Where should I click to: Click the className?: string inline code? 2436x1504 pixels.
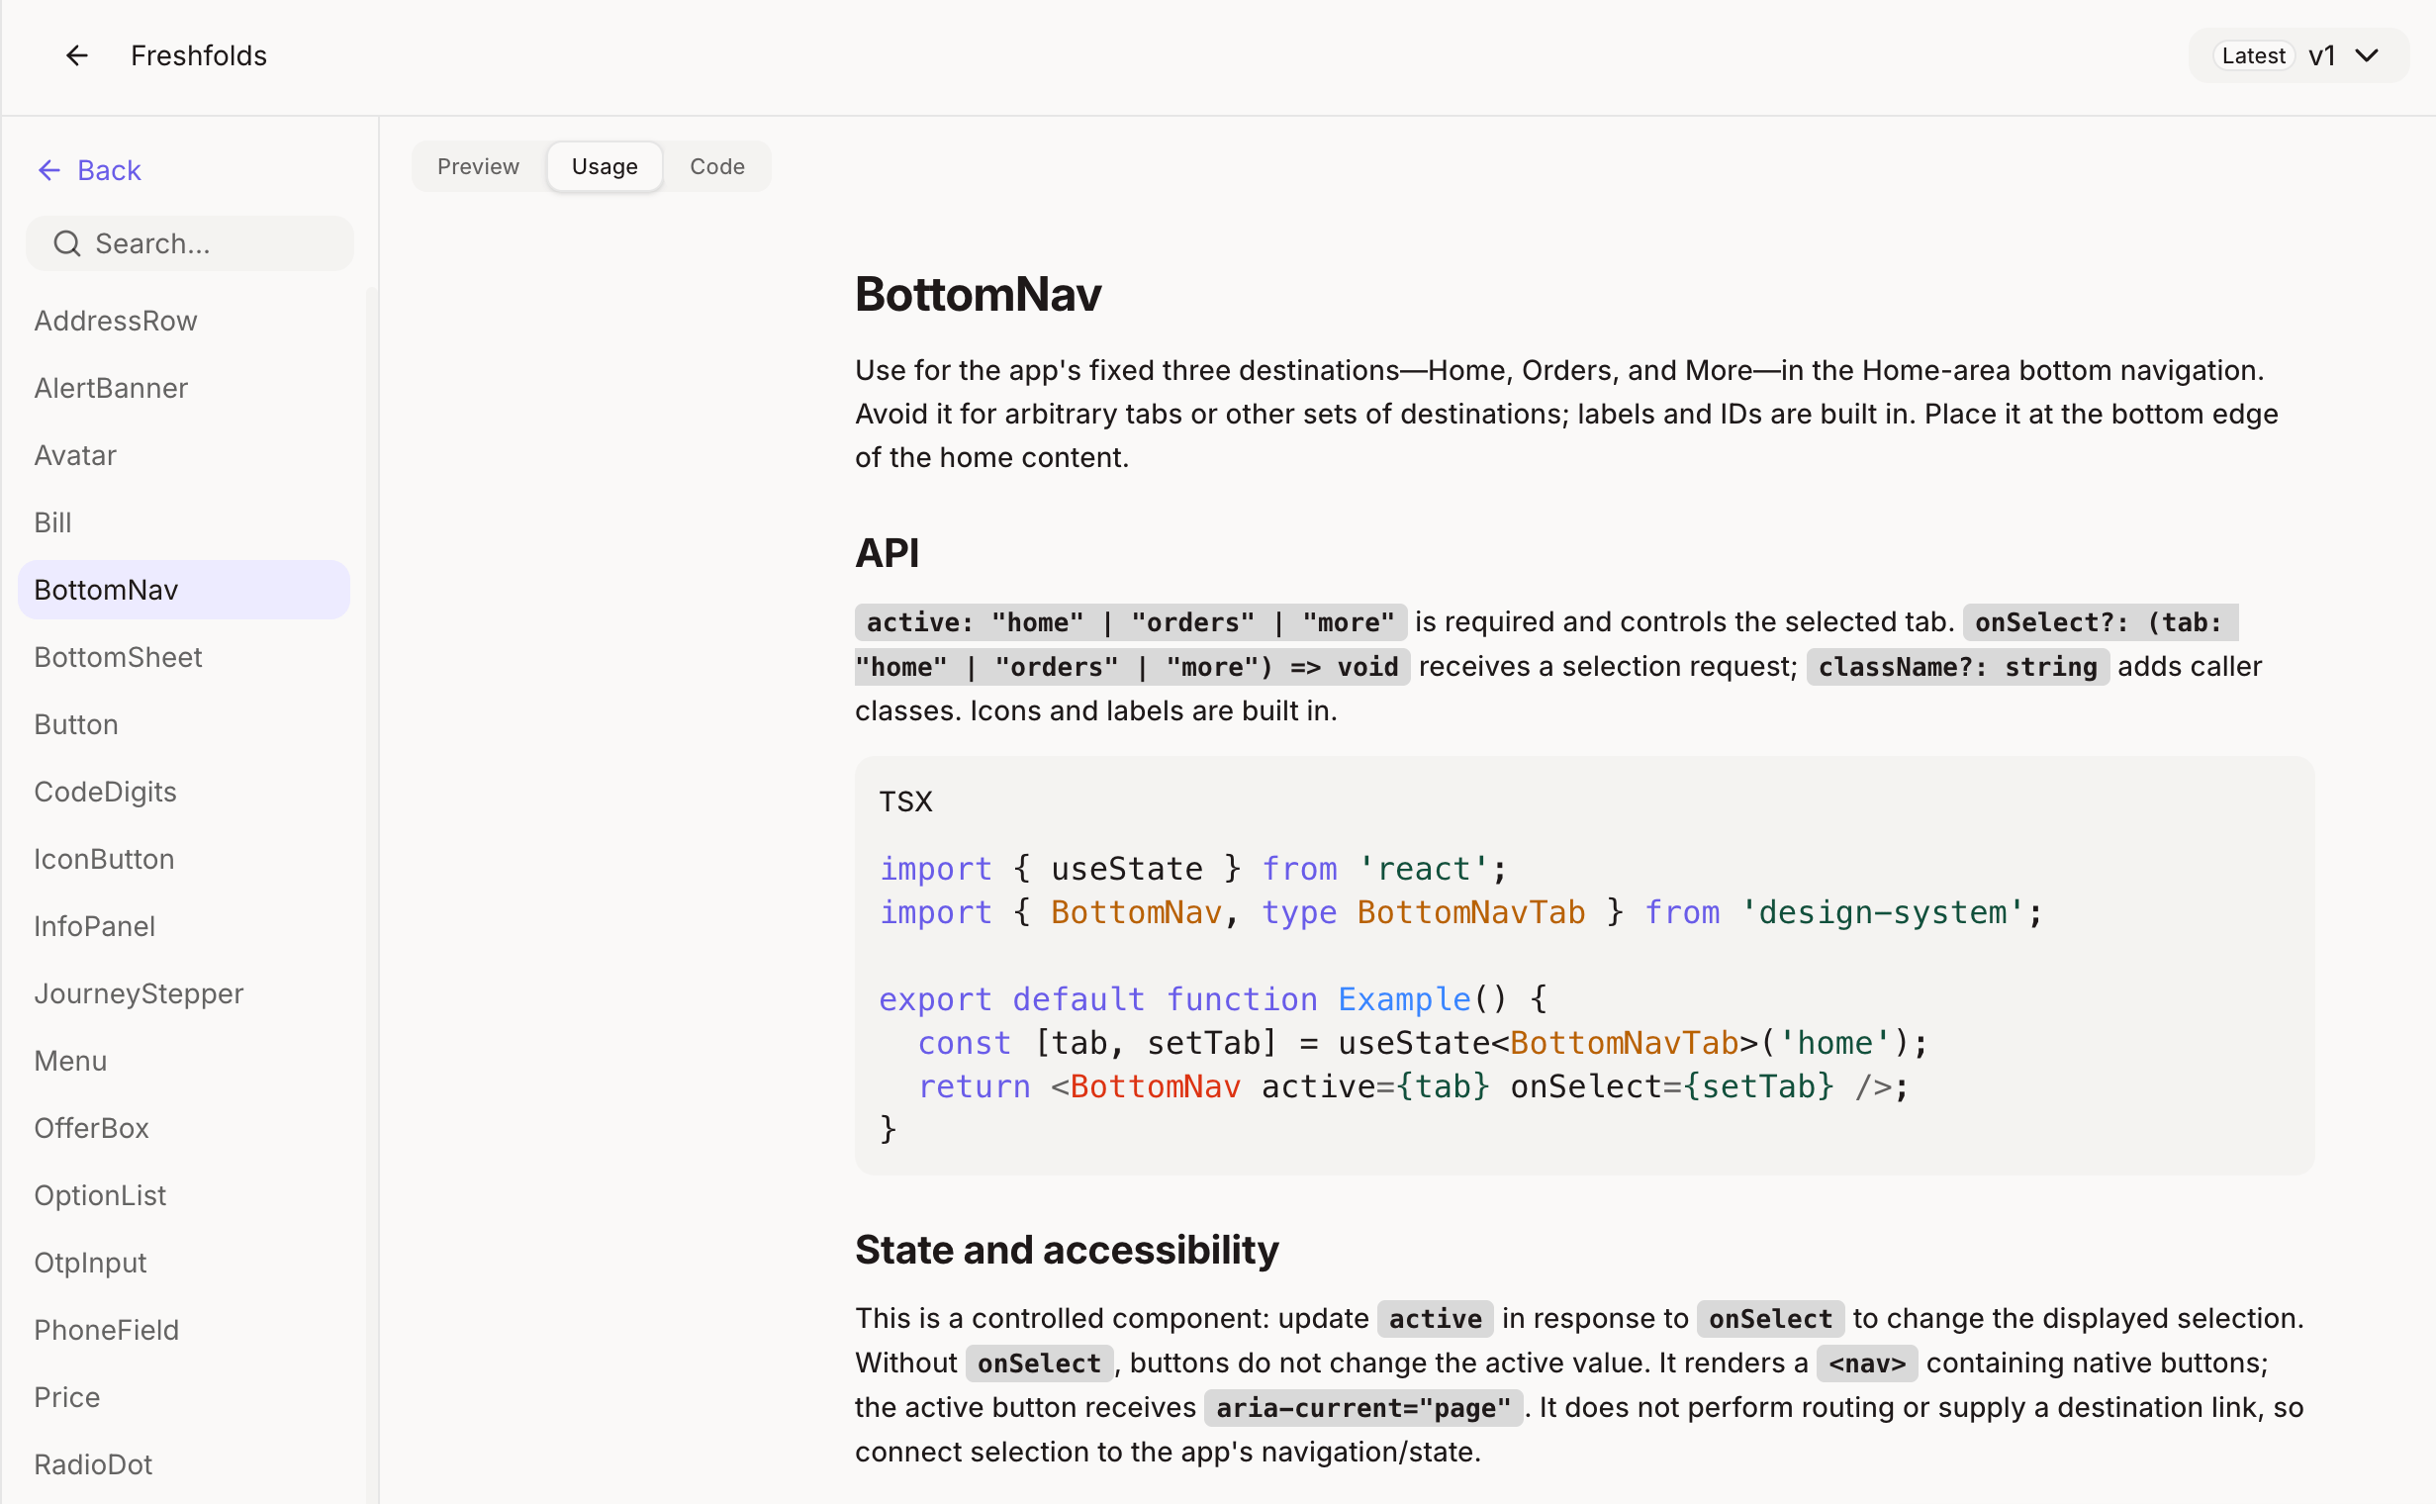[x=1957, y=667]
